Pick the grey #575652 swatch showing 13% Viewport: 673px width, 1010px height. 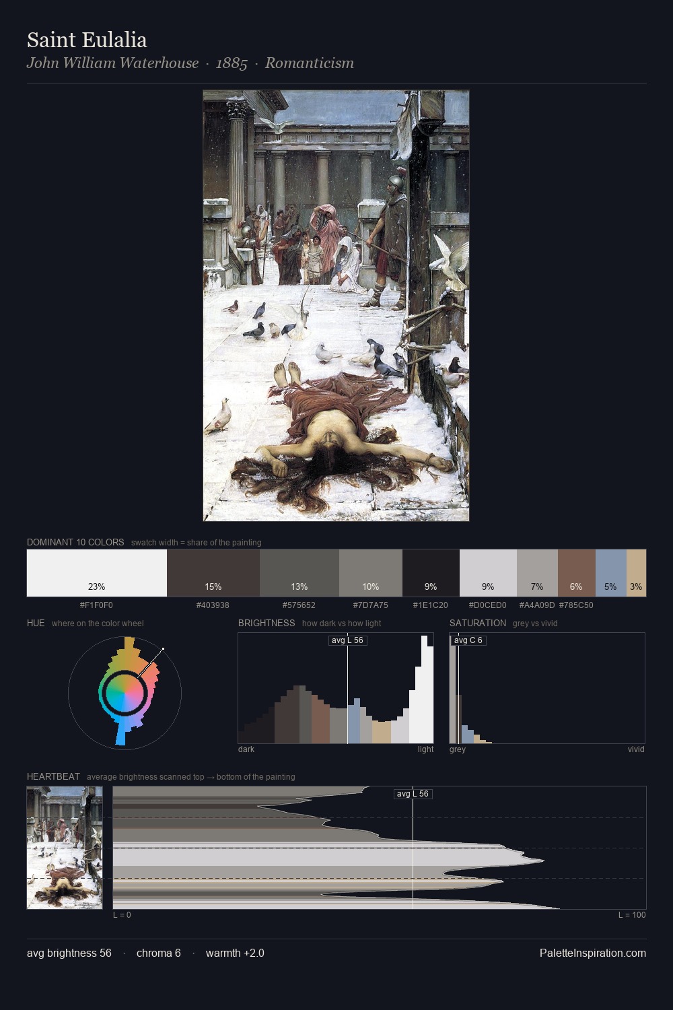pyautogui.click(x=299, y=573)
